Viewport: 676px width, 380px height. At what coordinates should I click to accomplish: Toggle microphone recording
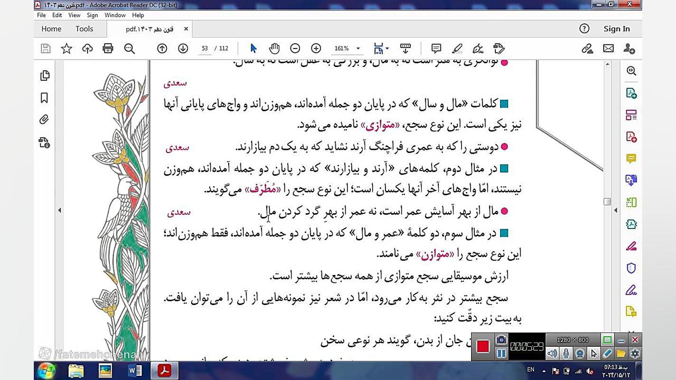tap(566, 354)
